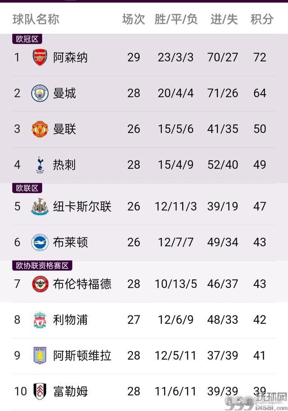Click the Manchester City crest
The width and height of the screenshot is (288, 411).
tap(40, 93)
